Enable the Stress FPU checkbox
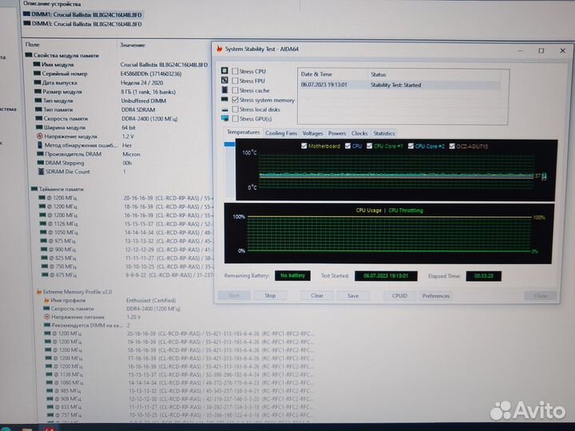Image resolution: width=575 pixels, height=431 pixels. pos(235,81)
